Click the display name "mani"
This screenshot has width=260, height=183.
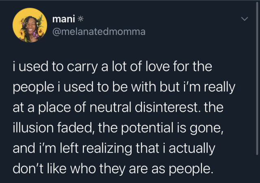click(64, 19)
